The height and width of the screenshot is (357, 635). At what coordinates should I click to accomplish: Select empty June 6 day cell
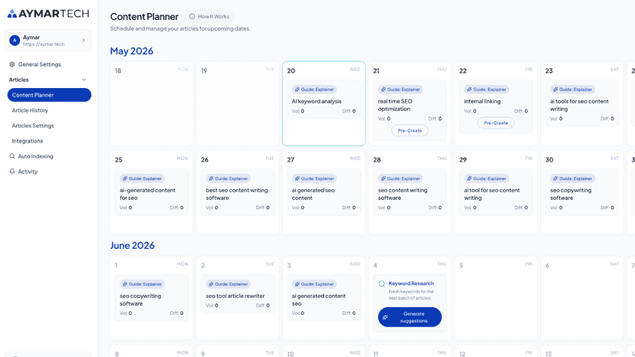click(581, 298)
